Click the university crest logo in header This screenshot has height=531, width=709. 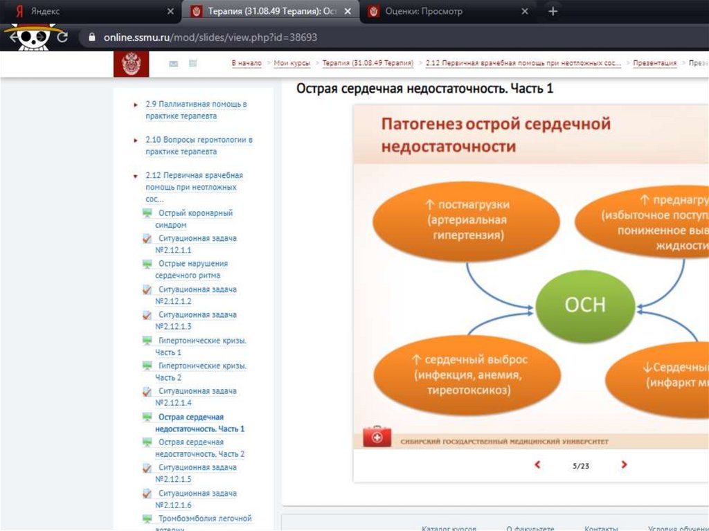[131, 64]
